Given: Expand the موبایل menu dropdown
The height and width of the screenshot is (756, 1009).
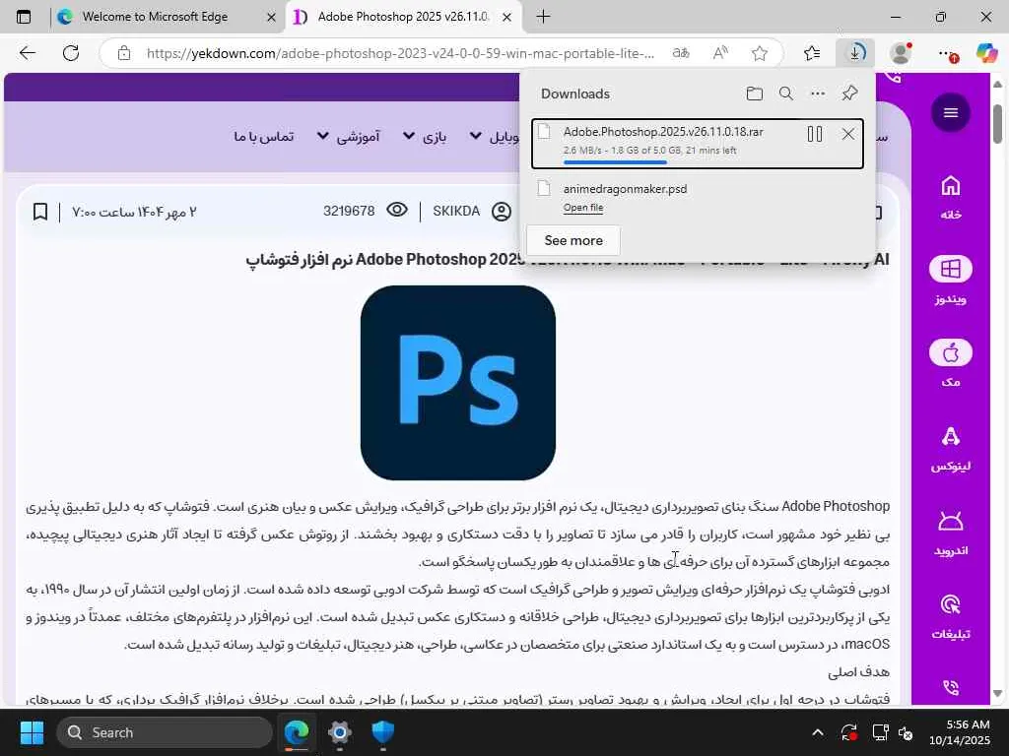Looking at the screenshot, I should (x=495, y=137).
